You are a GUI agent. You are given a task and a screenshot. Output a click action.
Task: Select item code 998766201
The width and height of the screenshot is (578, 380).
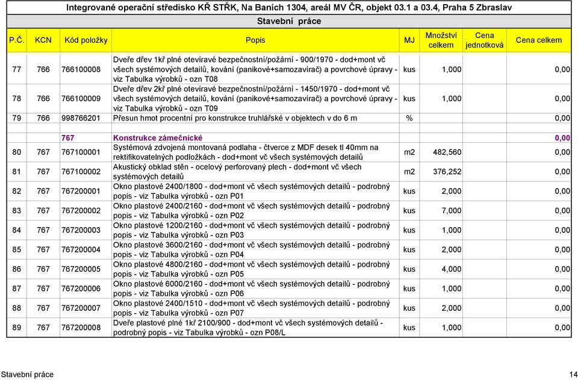click(x=81, y=118)
